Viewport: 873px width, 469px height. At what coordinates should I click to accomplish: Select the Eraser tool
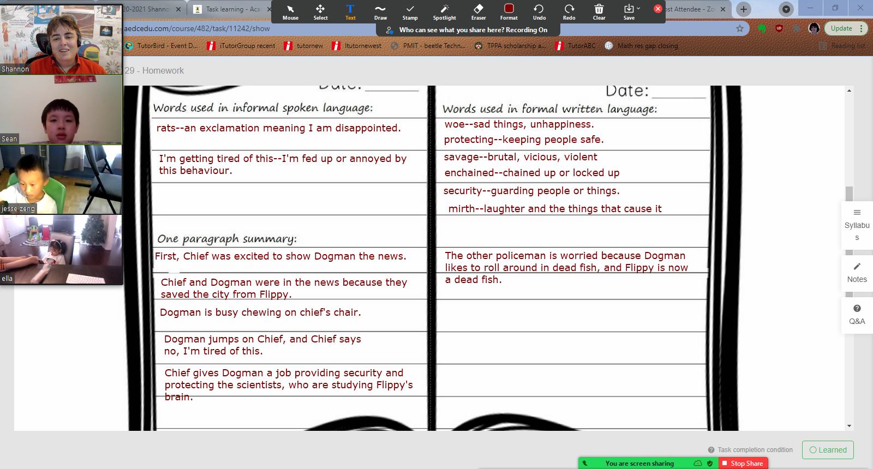pyautogui.click(x=479, y=11)
